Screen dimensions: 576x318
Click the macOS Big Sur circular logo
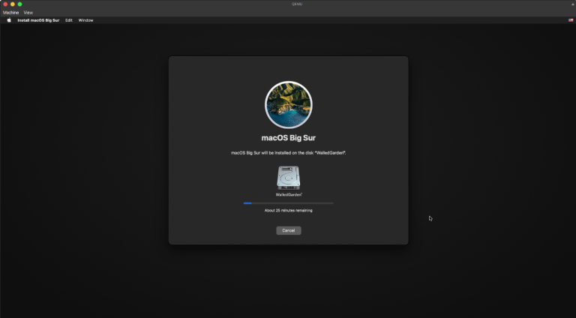tap(288, 105)
